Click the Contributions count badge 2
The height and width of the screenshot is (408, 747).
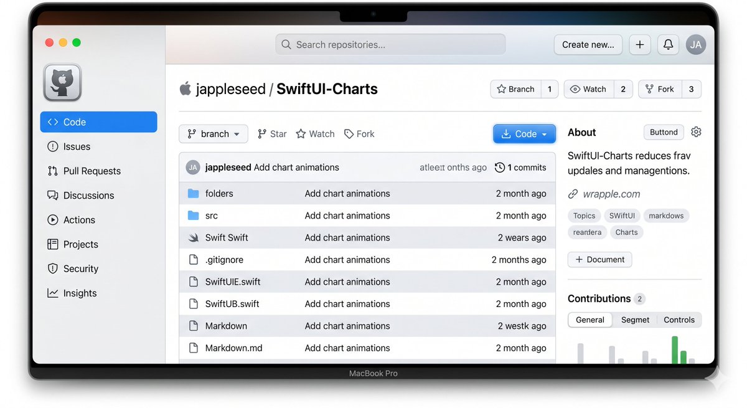pos(639,299)
